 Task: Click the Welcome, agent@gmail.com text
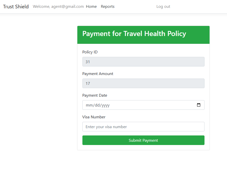[x=58, y=7]
